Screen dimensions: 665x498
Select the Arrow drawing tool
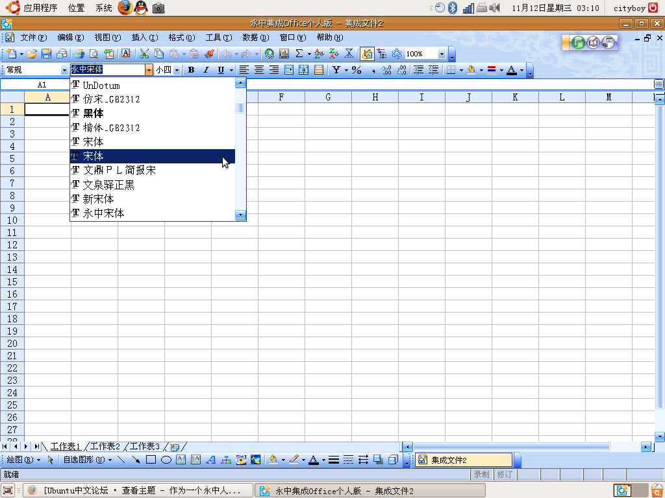point(136,460)
